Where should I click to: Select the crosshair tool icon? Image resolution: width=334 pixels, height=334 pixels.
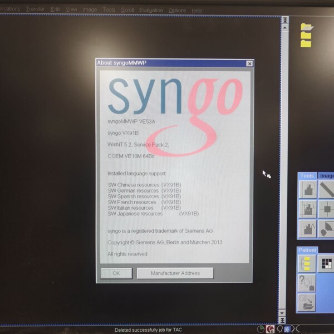point(326,209)
